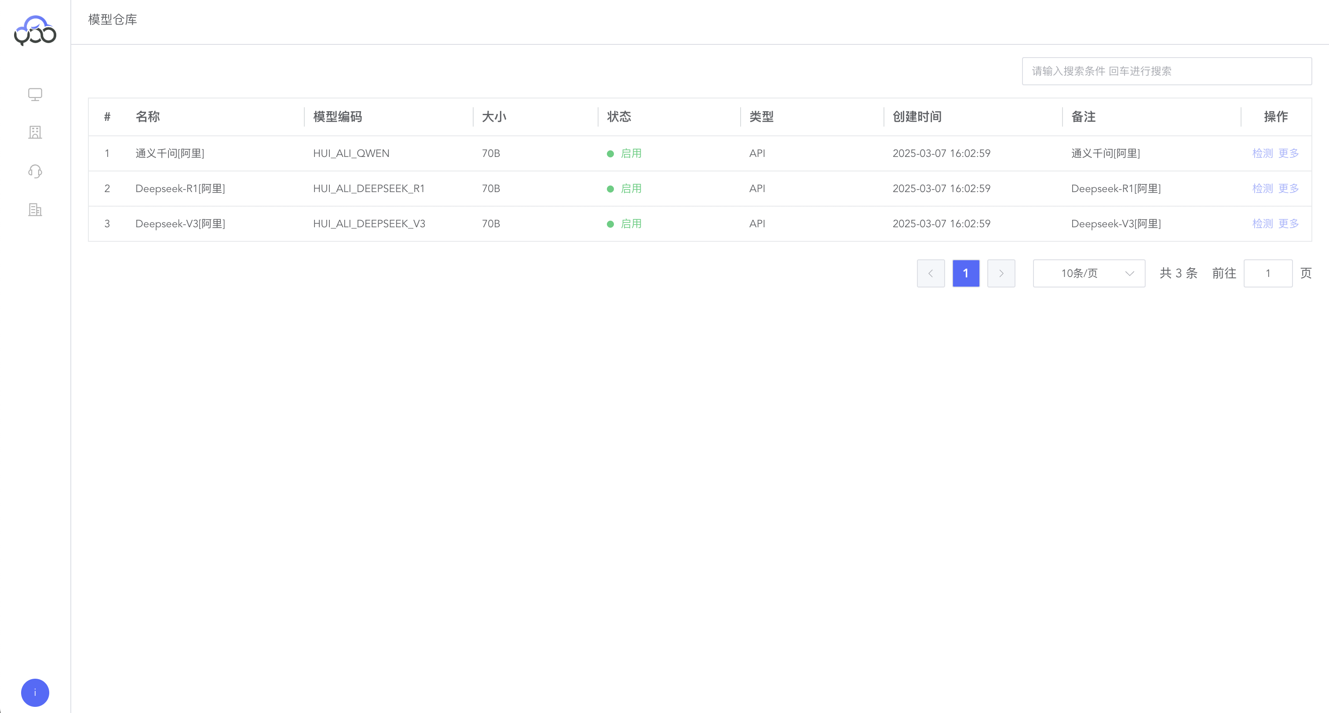Click the 大小 column header
The height and width of the screenshot is (713, 1329).
(494, 116)
